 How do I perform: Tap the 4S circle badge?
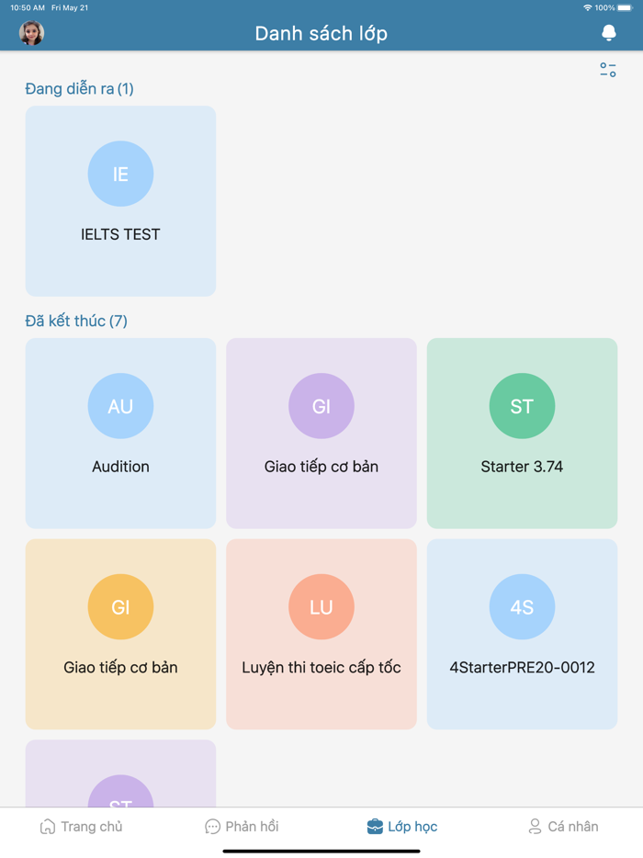[522, 607]
